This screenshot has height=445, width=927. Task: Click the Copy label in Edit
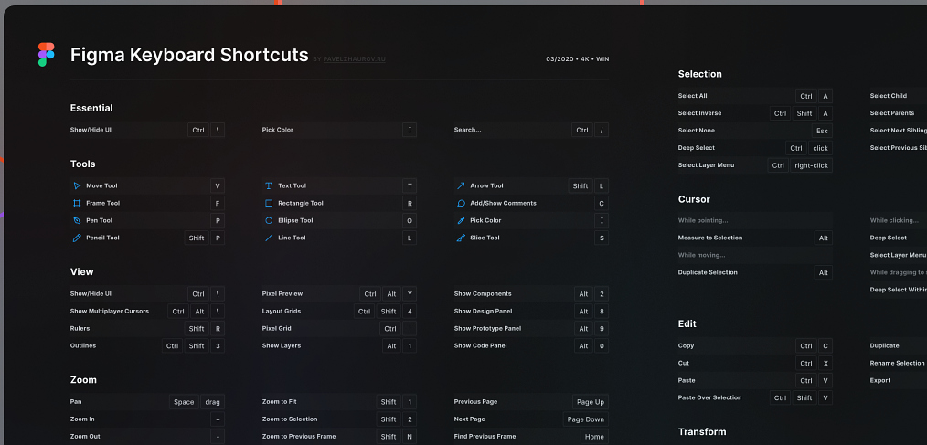point(687,345)
